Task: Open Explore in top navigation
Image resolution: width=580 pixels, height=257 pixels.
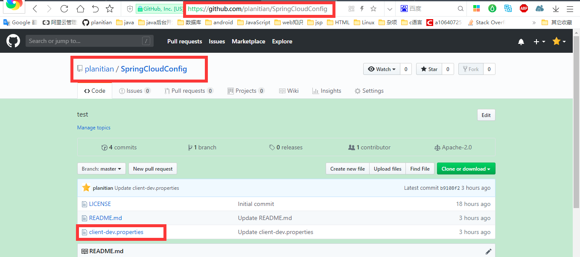Action: tap(282, 41)
